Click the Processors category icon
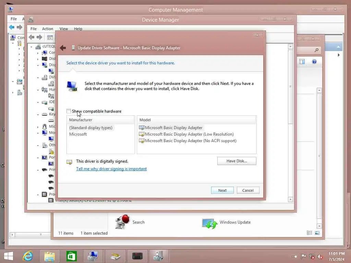Screen dimensions: 351x263 (x=45, y=195)
